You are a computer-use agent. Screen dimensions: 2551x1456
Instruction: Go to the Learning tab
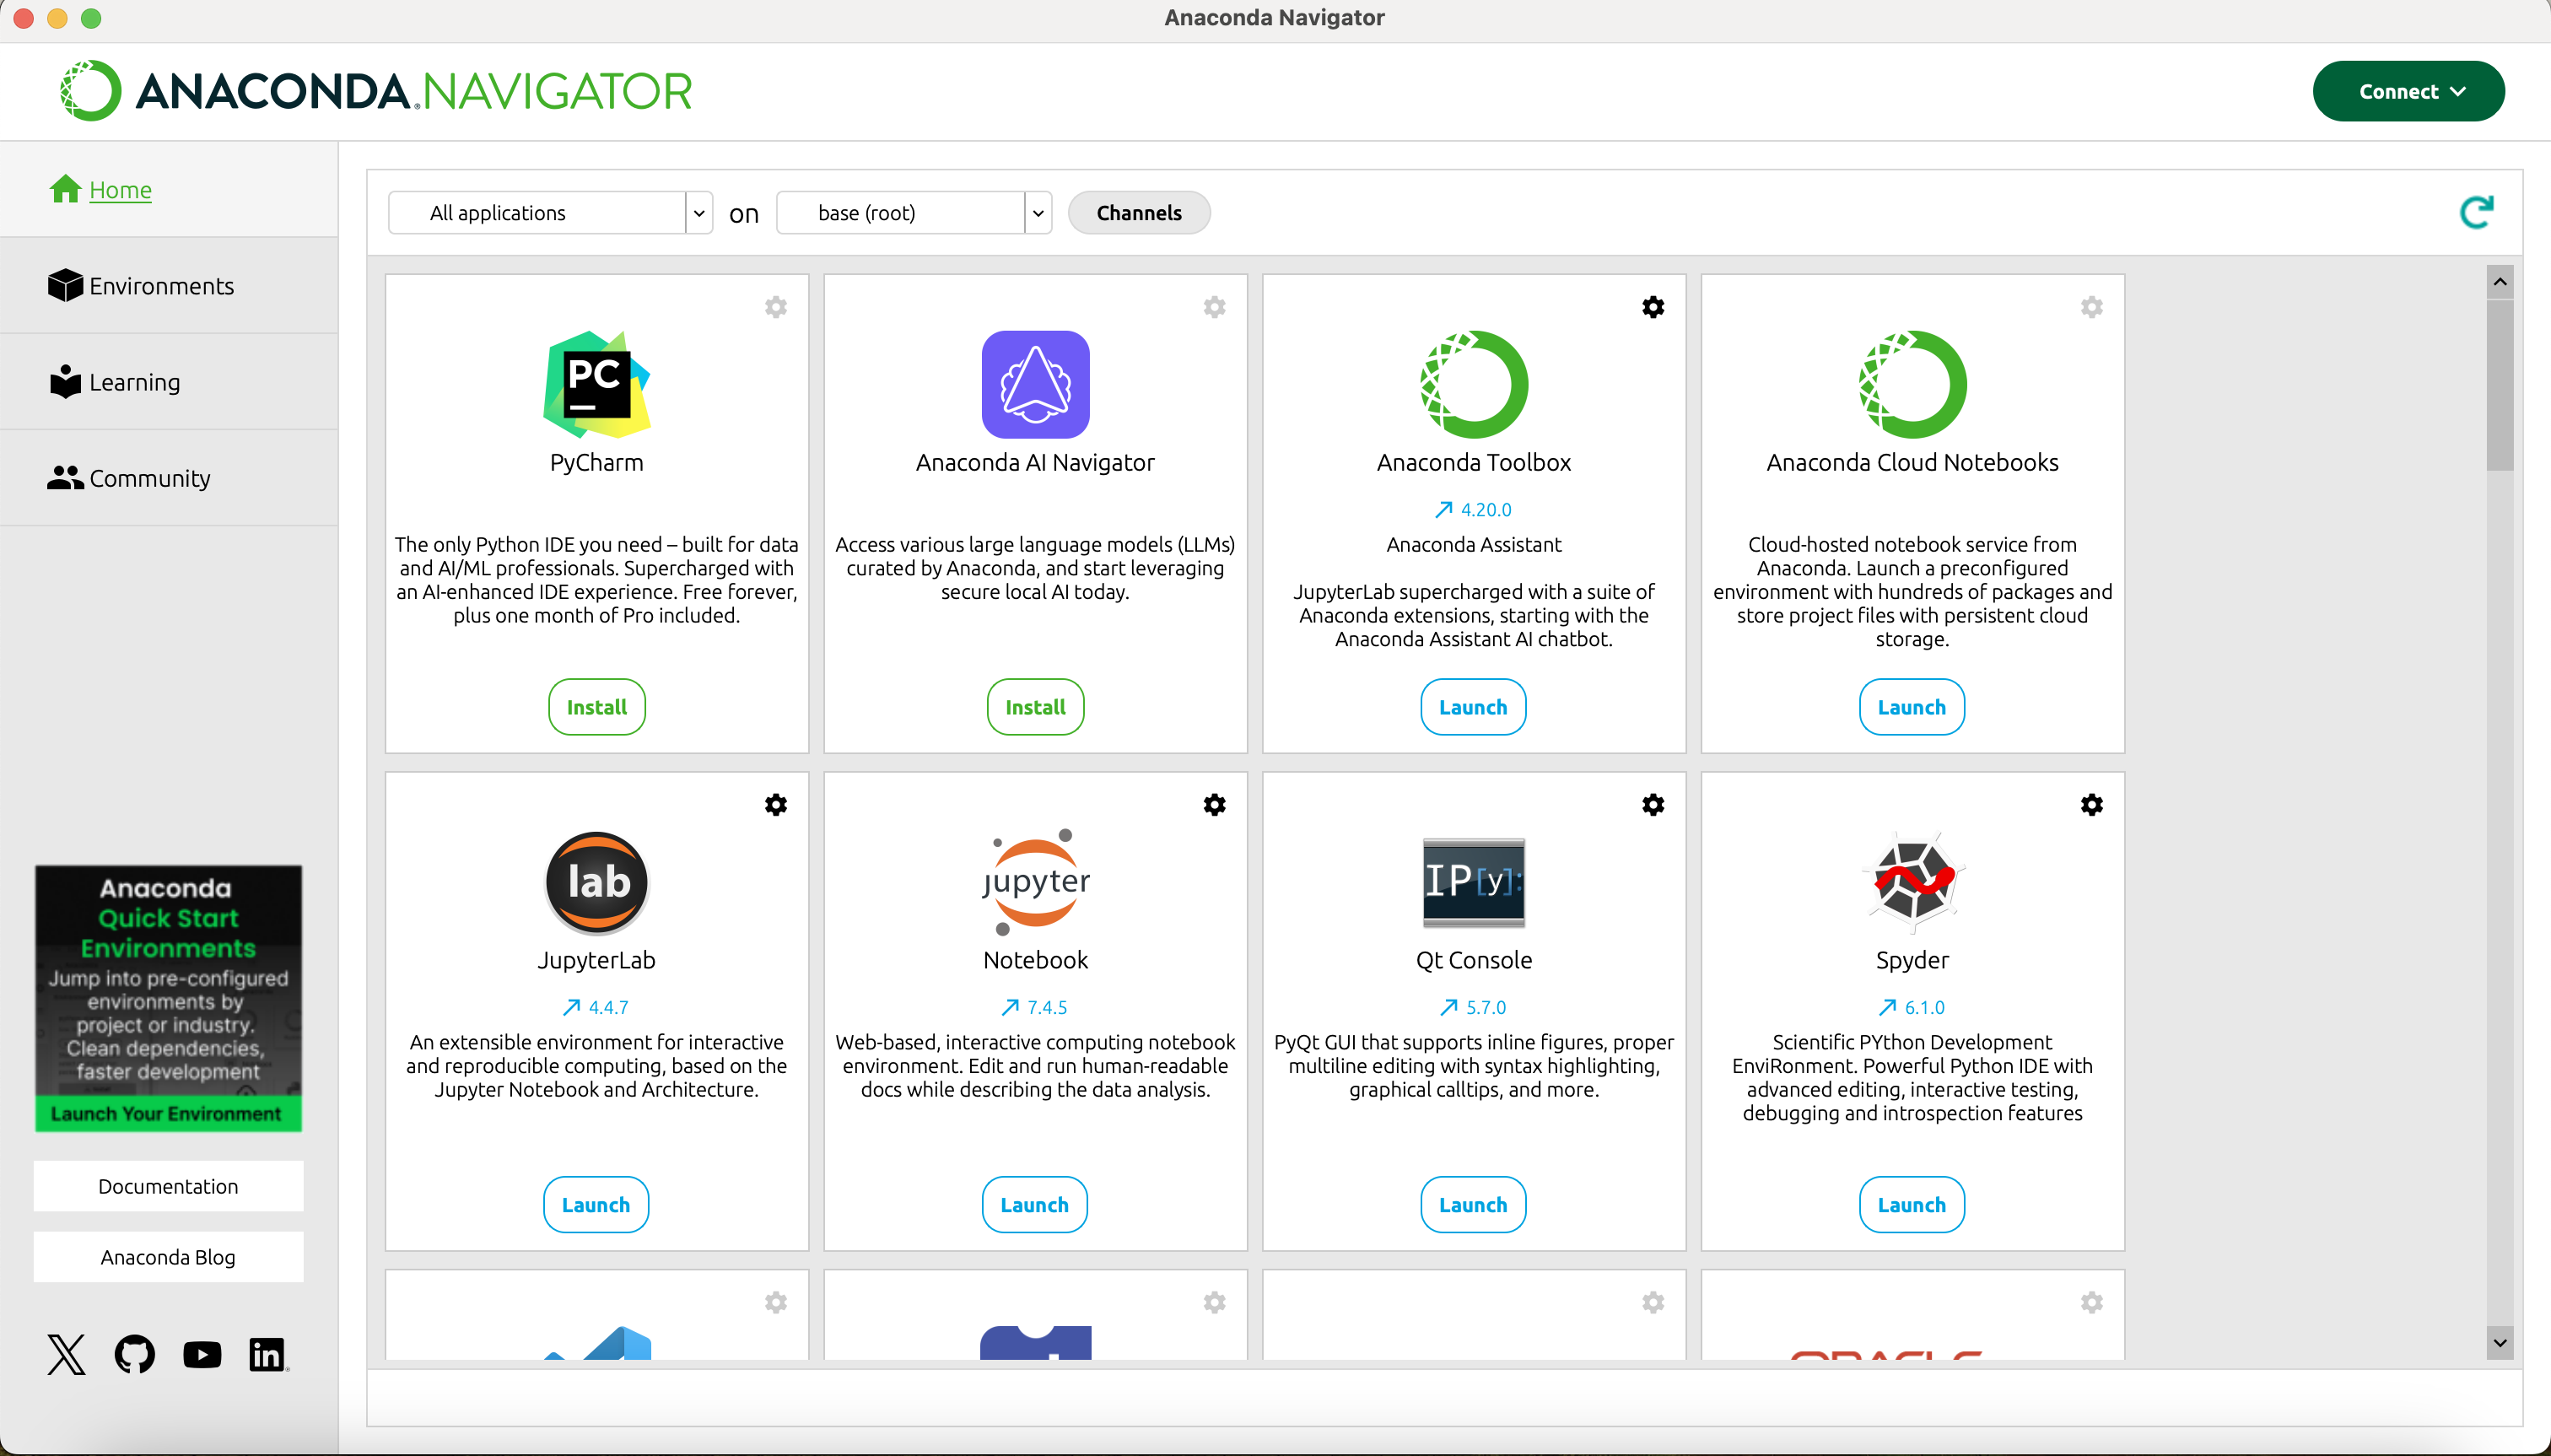pos(134,382)
